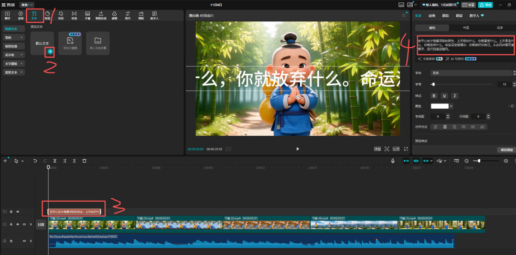Click the trash delete icon in timeline toolbar
The width and height of the screenshot is (516, 255).
[x=85, y=161]
